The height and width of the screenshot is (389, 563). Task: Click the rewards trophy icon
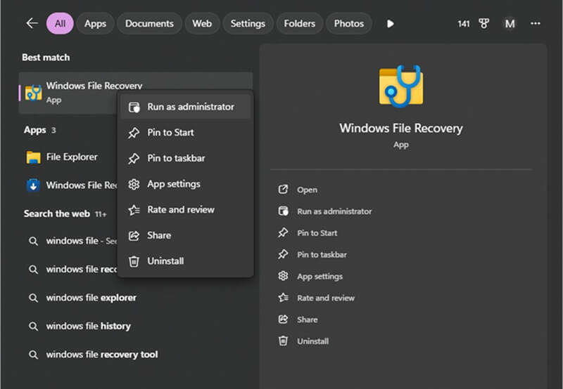point(483,24)
